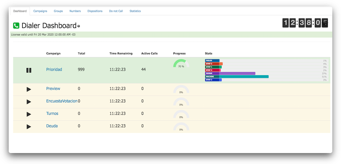This screenshot has height=164, width=341.
Task: Start the Turnos campaign play icon
Action: tap(29, 114)
